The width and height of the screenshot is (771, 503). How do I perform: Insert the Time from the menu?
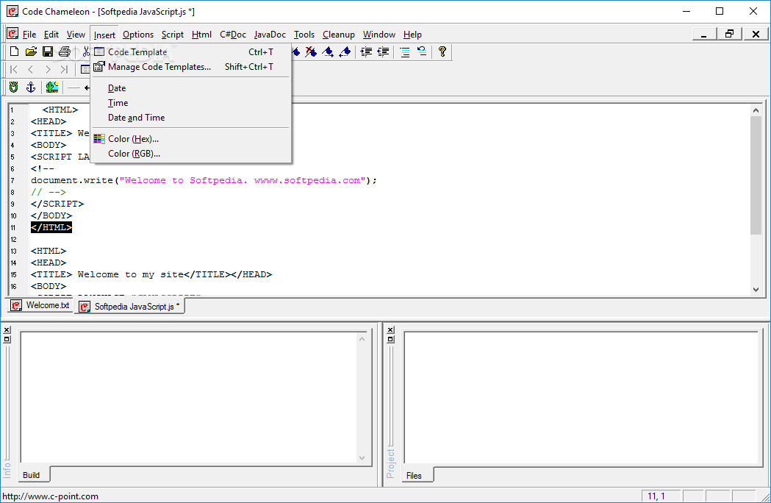pos(191,103)
